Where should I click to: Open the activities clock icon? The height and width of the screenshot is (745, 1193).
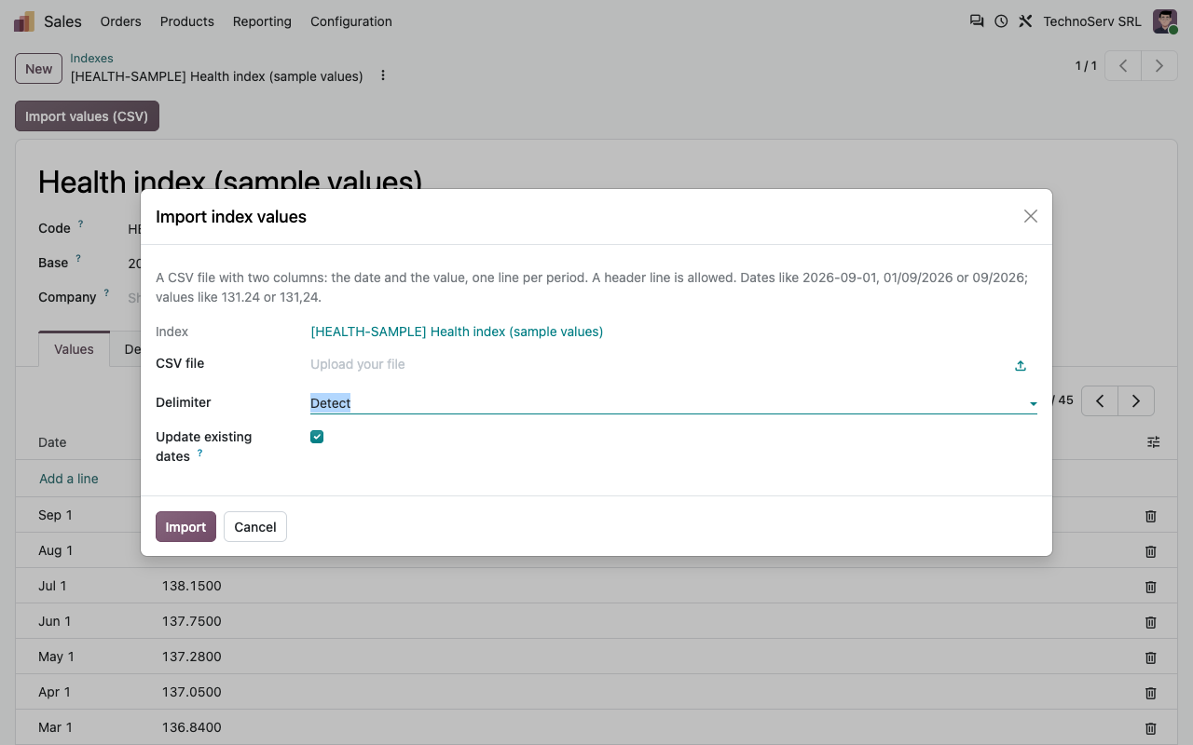(x=1001, y=20)
